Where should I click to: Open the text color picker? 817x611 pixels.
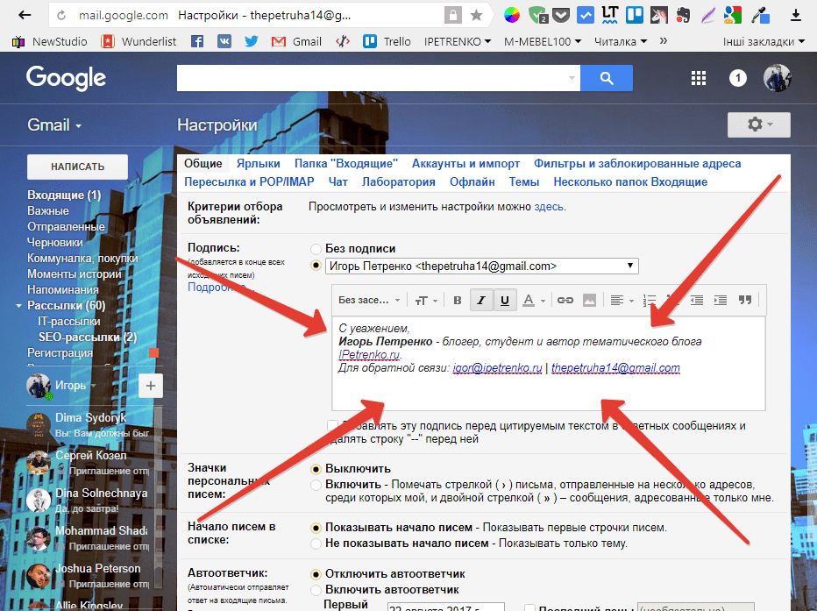533,300
